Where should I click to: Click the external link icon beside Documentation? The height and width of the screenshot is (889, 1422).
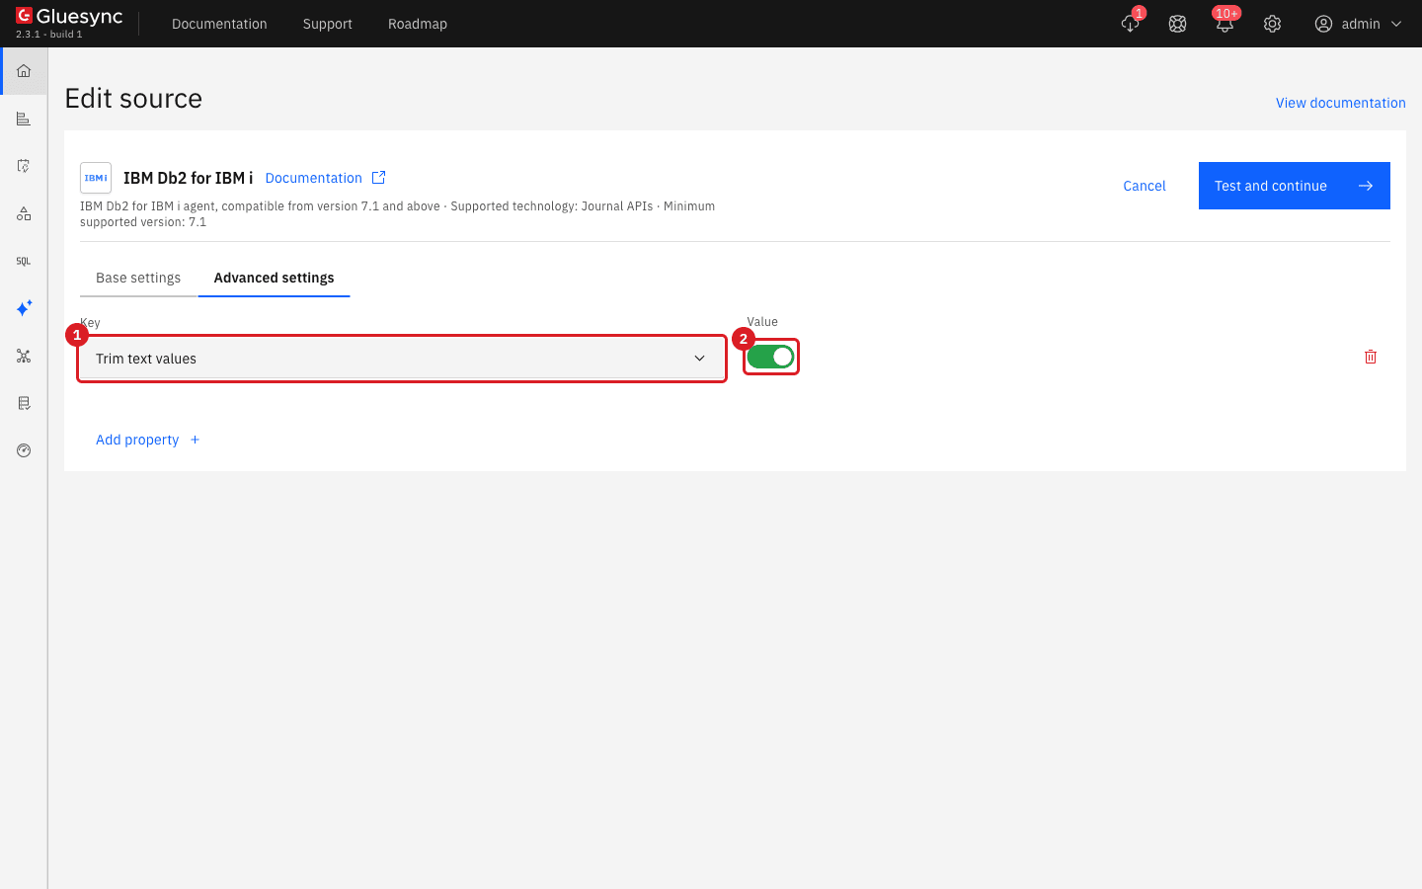378,178
